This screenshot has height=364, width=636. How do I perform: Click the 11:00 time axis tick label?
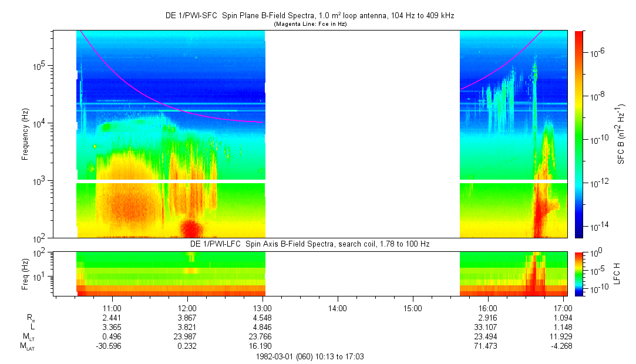(x=112, y=308)
